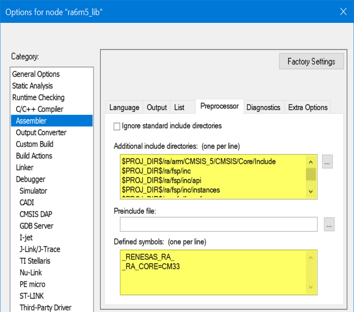Open the Debugger category
This screenshot has width=354, height=312.
[x=30, y=179]
